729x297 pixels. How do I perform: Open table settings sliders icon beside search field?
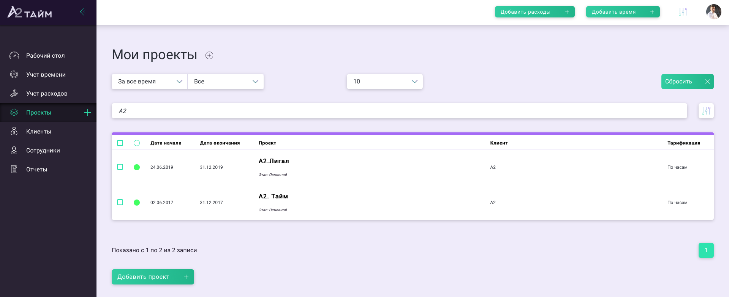point(706,111)
